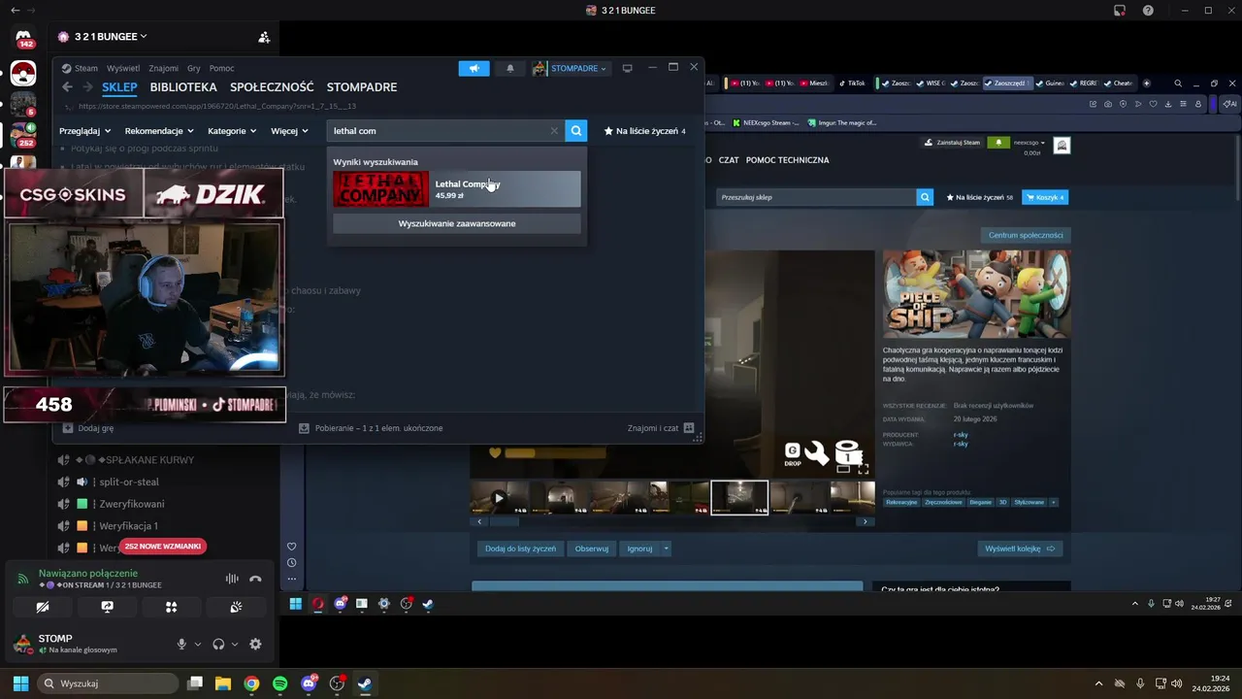
Task: Open Discord activities button
Action: coord(171,607)
